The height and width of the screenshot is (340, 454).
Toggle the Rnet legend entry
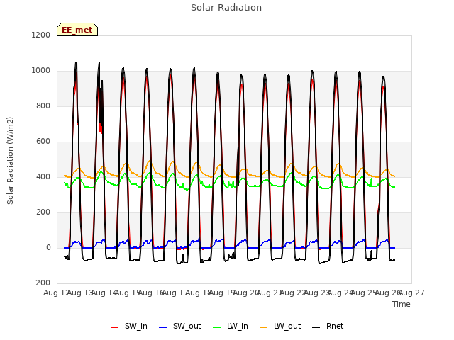tap(328, 327)
